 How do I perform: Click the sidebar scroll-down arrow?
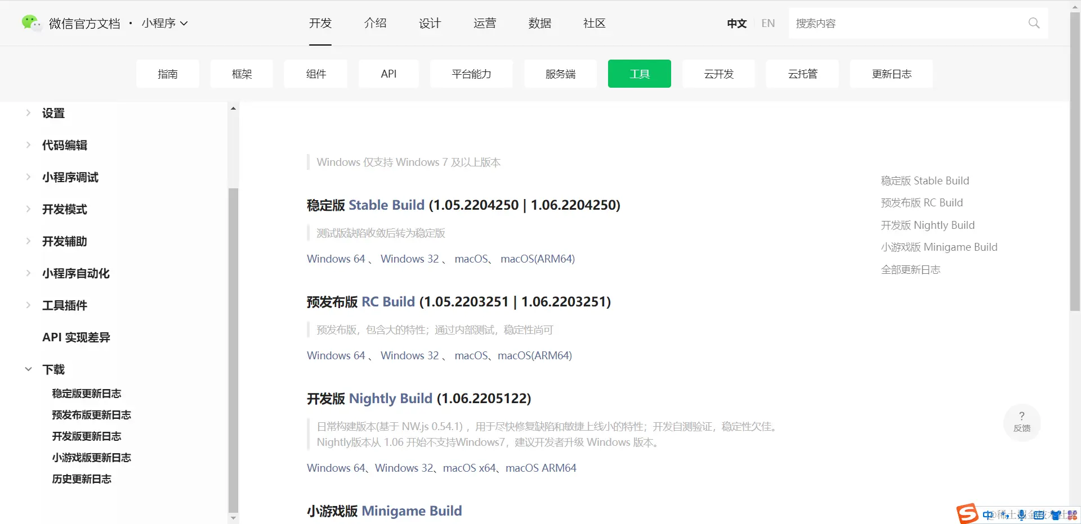tap(233, 518)
